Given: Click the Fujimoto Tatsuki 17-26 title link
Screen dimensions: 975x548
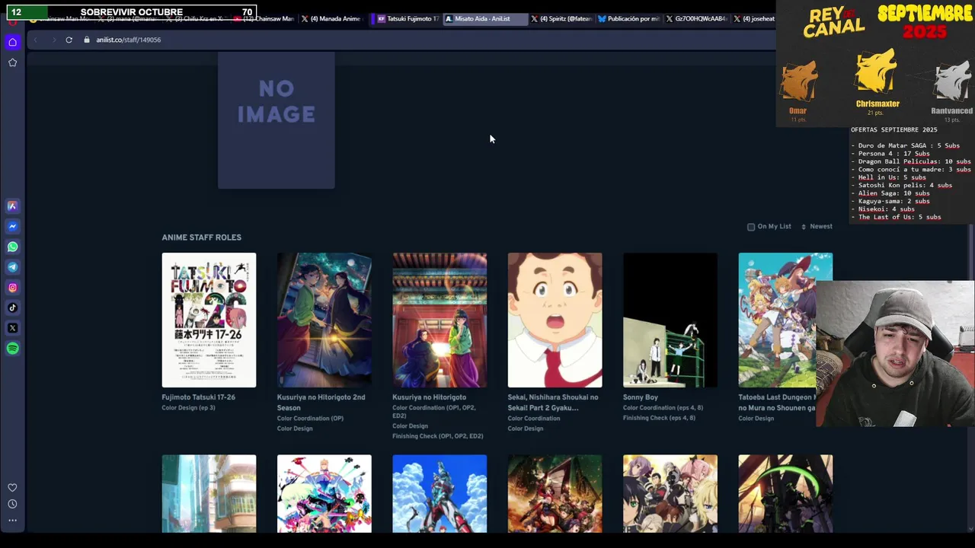Looking at the screenshot, I should 198,397.
